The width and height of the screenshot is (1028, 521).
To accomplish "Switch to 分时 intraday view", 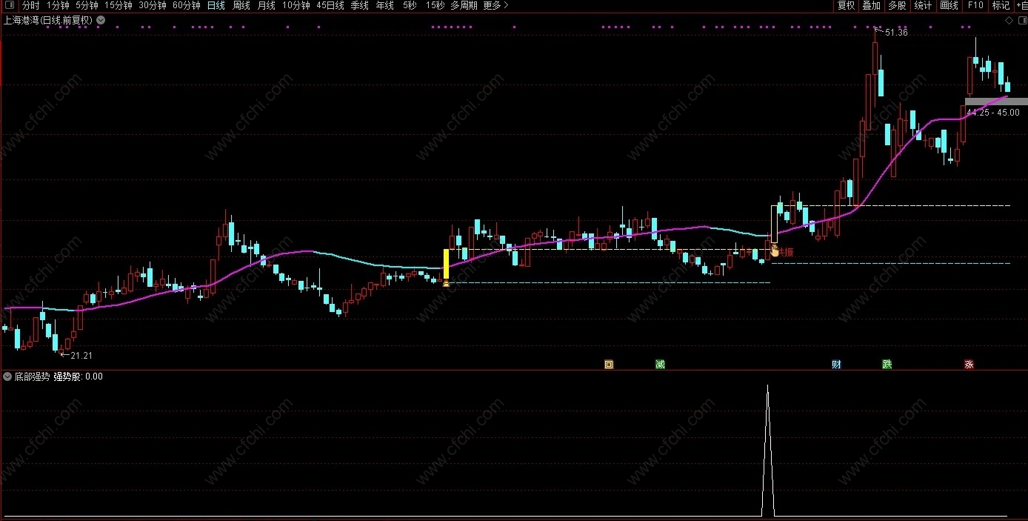I will tap(30, 5).
